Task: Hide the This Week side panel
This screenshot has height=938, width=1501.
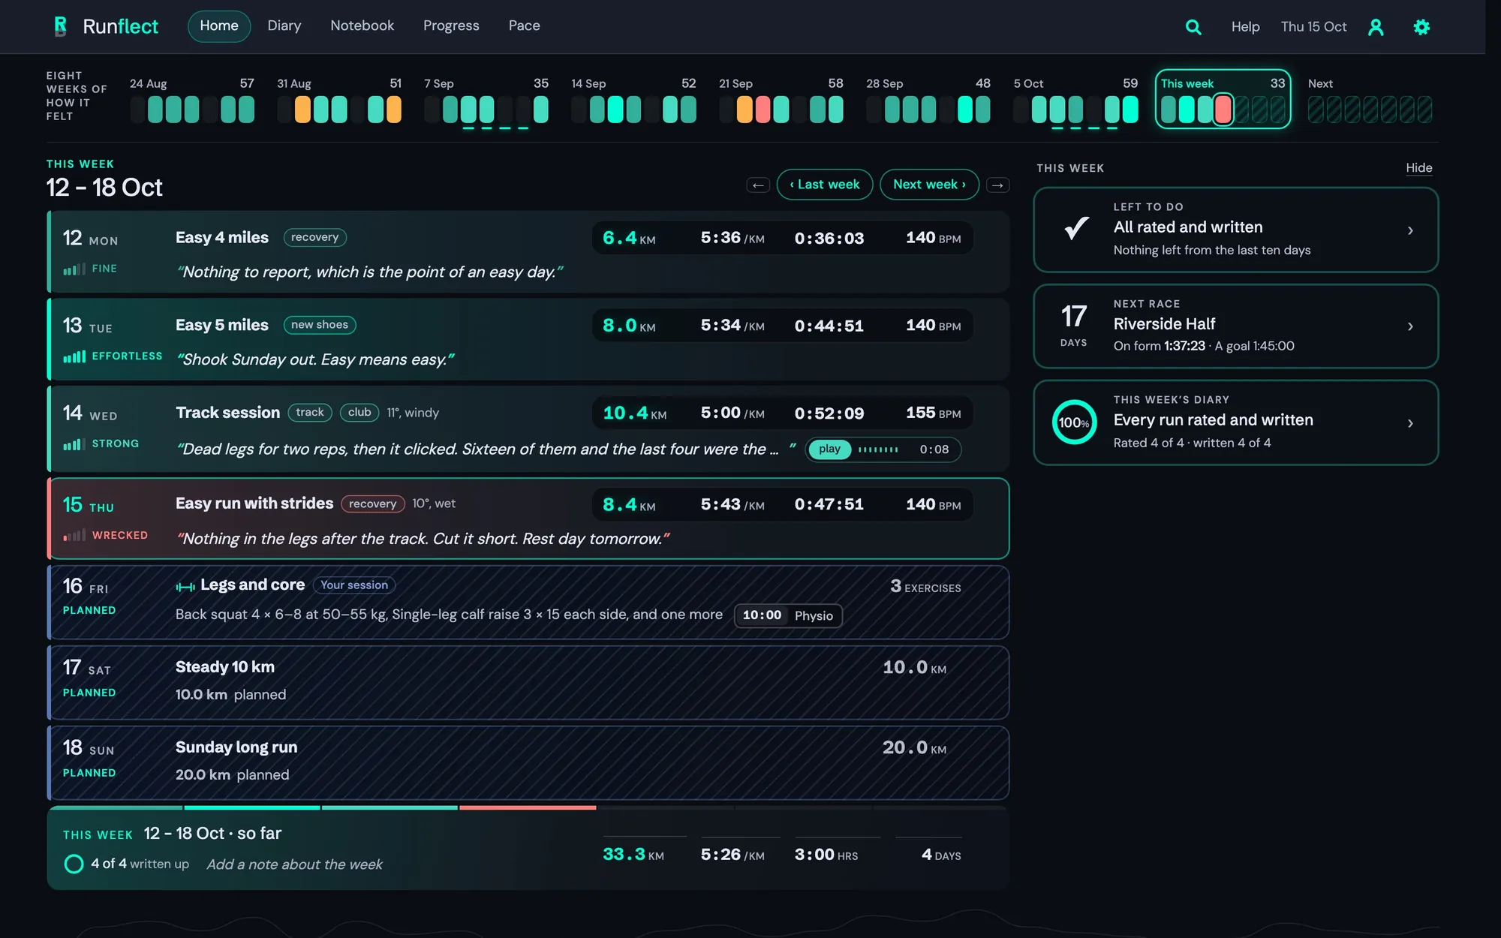Action: click(1418, 168)
